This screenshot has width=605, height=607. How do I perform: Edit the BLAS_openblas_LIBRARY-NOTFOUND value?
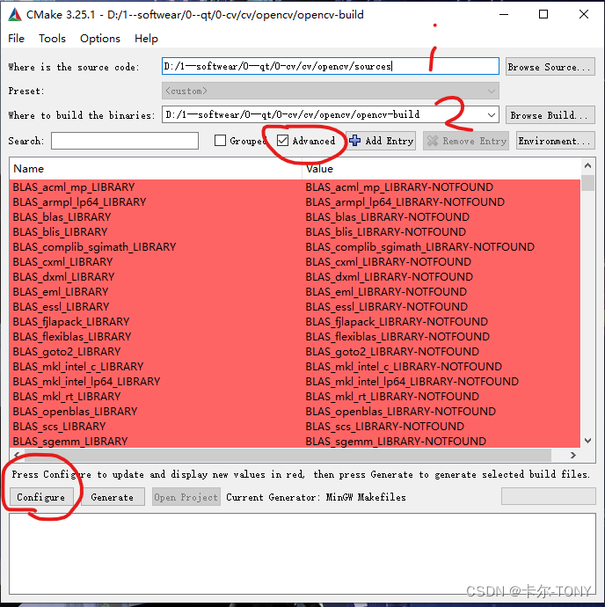(x=401, y=412)
